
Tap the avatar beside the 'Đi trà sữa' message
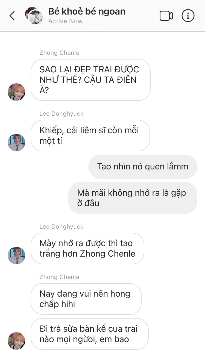click(x=16, y=341)
